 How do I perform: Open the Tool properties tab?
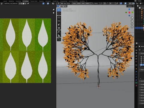(136, 47)
